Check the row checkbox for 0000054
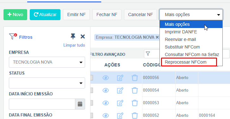 click(x=92, y=90)
